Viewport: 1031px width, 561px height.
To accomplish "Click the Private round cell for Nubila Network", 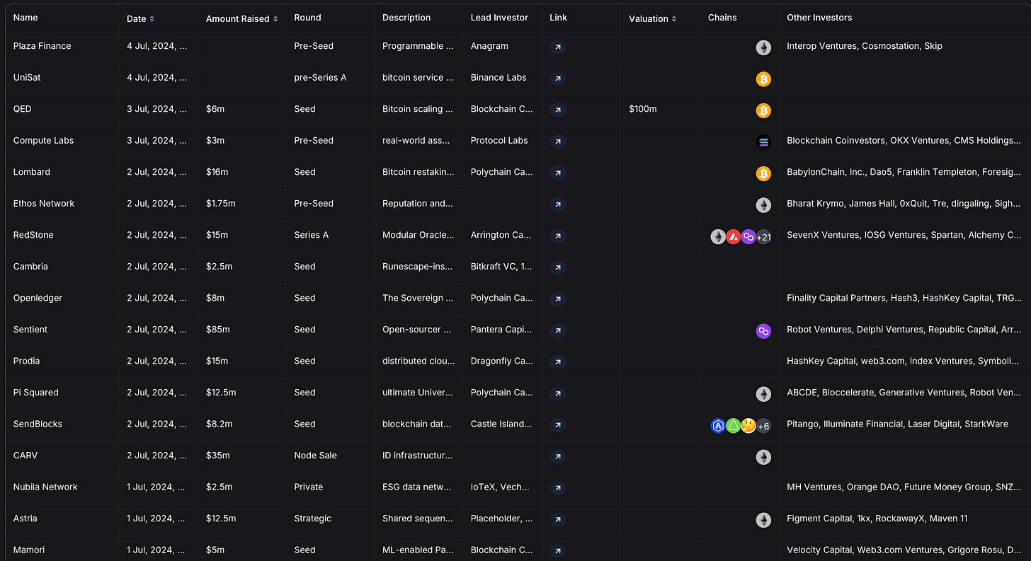I will point(308,487).
